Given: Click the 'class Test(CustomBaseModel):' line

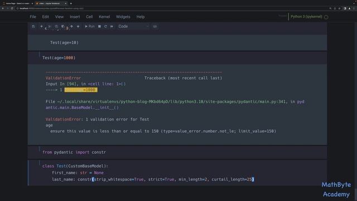Looking at the screenshot, I should point(75,166).
